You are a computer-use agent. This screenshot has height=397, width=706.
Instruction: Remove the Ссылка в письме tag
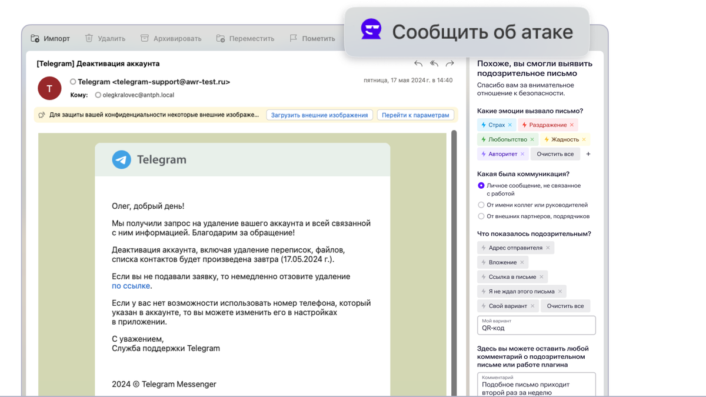[542, 276]
